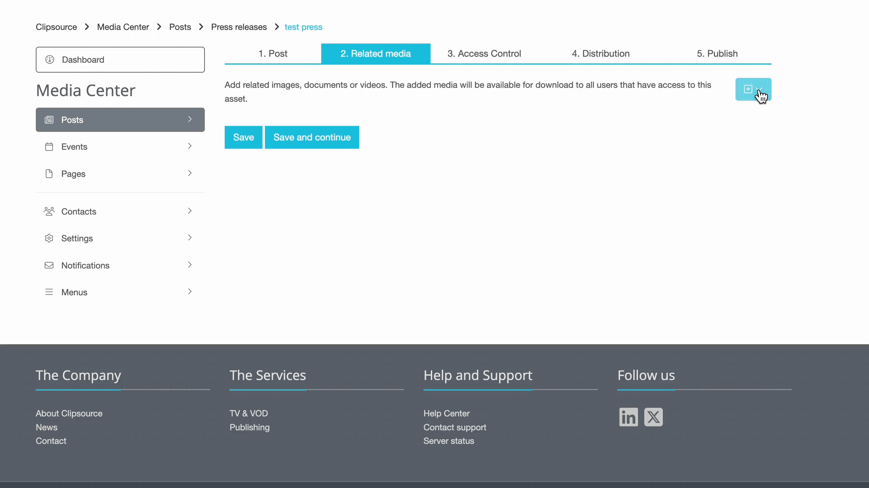Expand the Menus chevron arrow

190,291
